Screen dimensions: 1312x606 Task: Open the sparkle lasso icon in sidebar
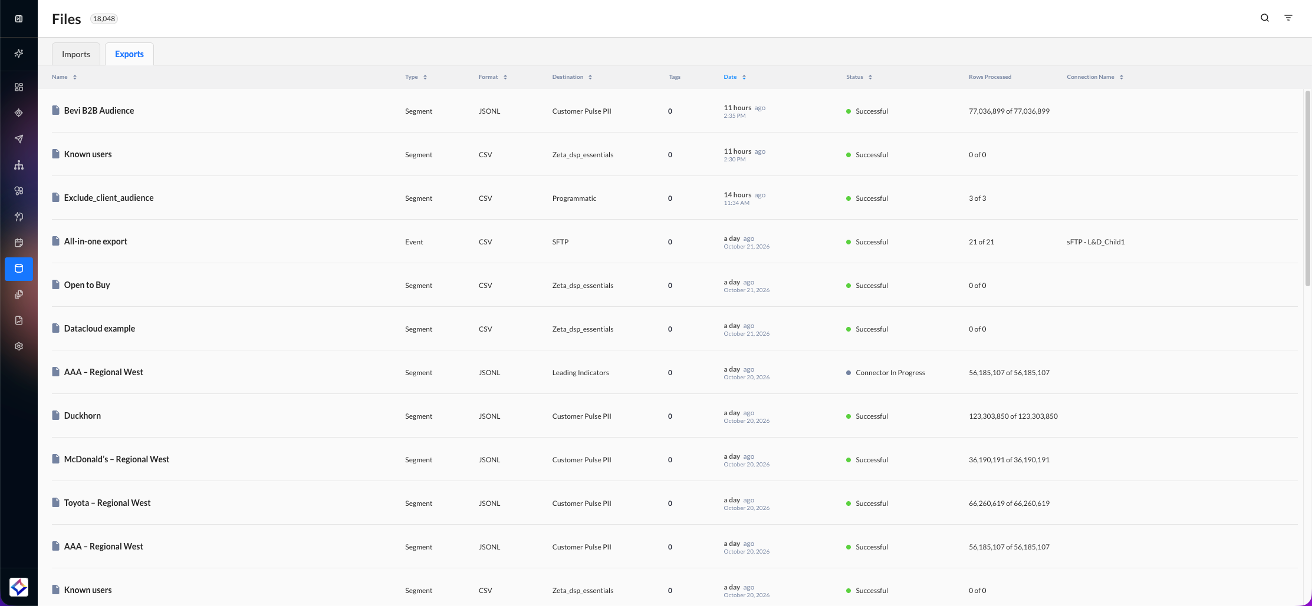[19, 217]
